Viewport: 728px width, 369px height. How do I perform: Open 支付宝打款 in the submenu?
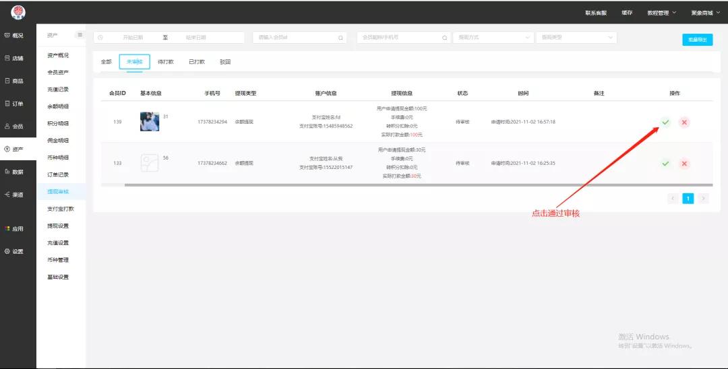point(61,209)
